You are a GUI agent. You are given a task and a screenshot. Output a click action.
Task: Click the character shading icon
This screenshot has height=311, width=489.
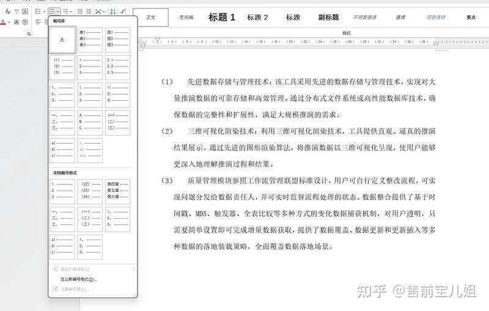pos(17,22)
